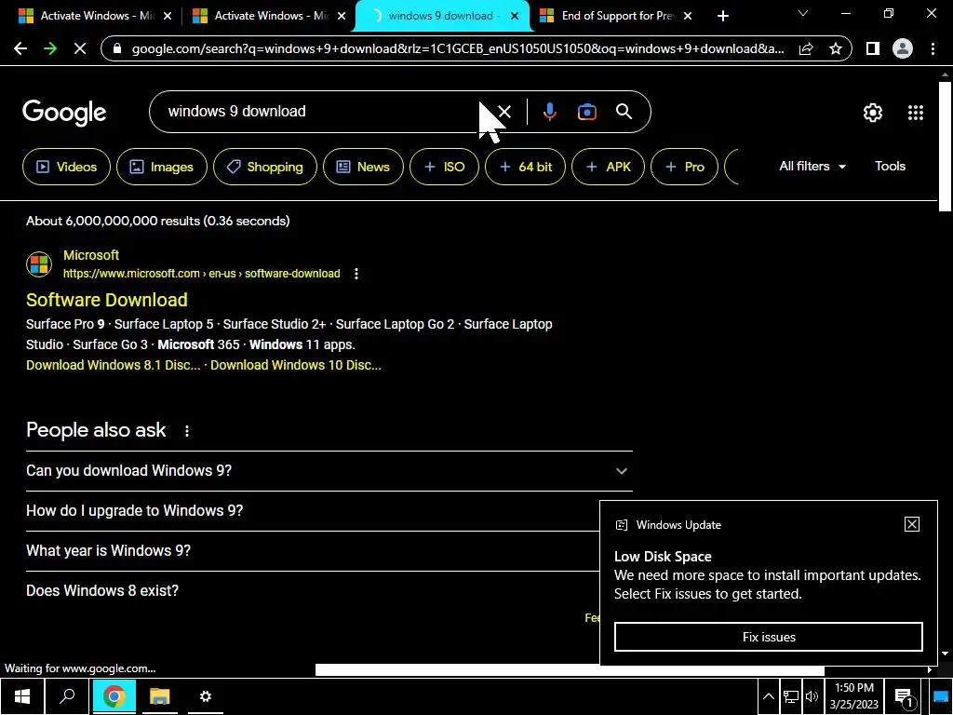Submit search with magnifier icon

click(624, 112)
